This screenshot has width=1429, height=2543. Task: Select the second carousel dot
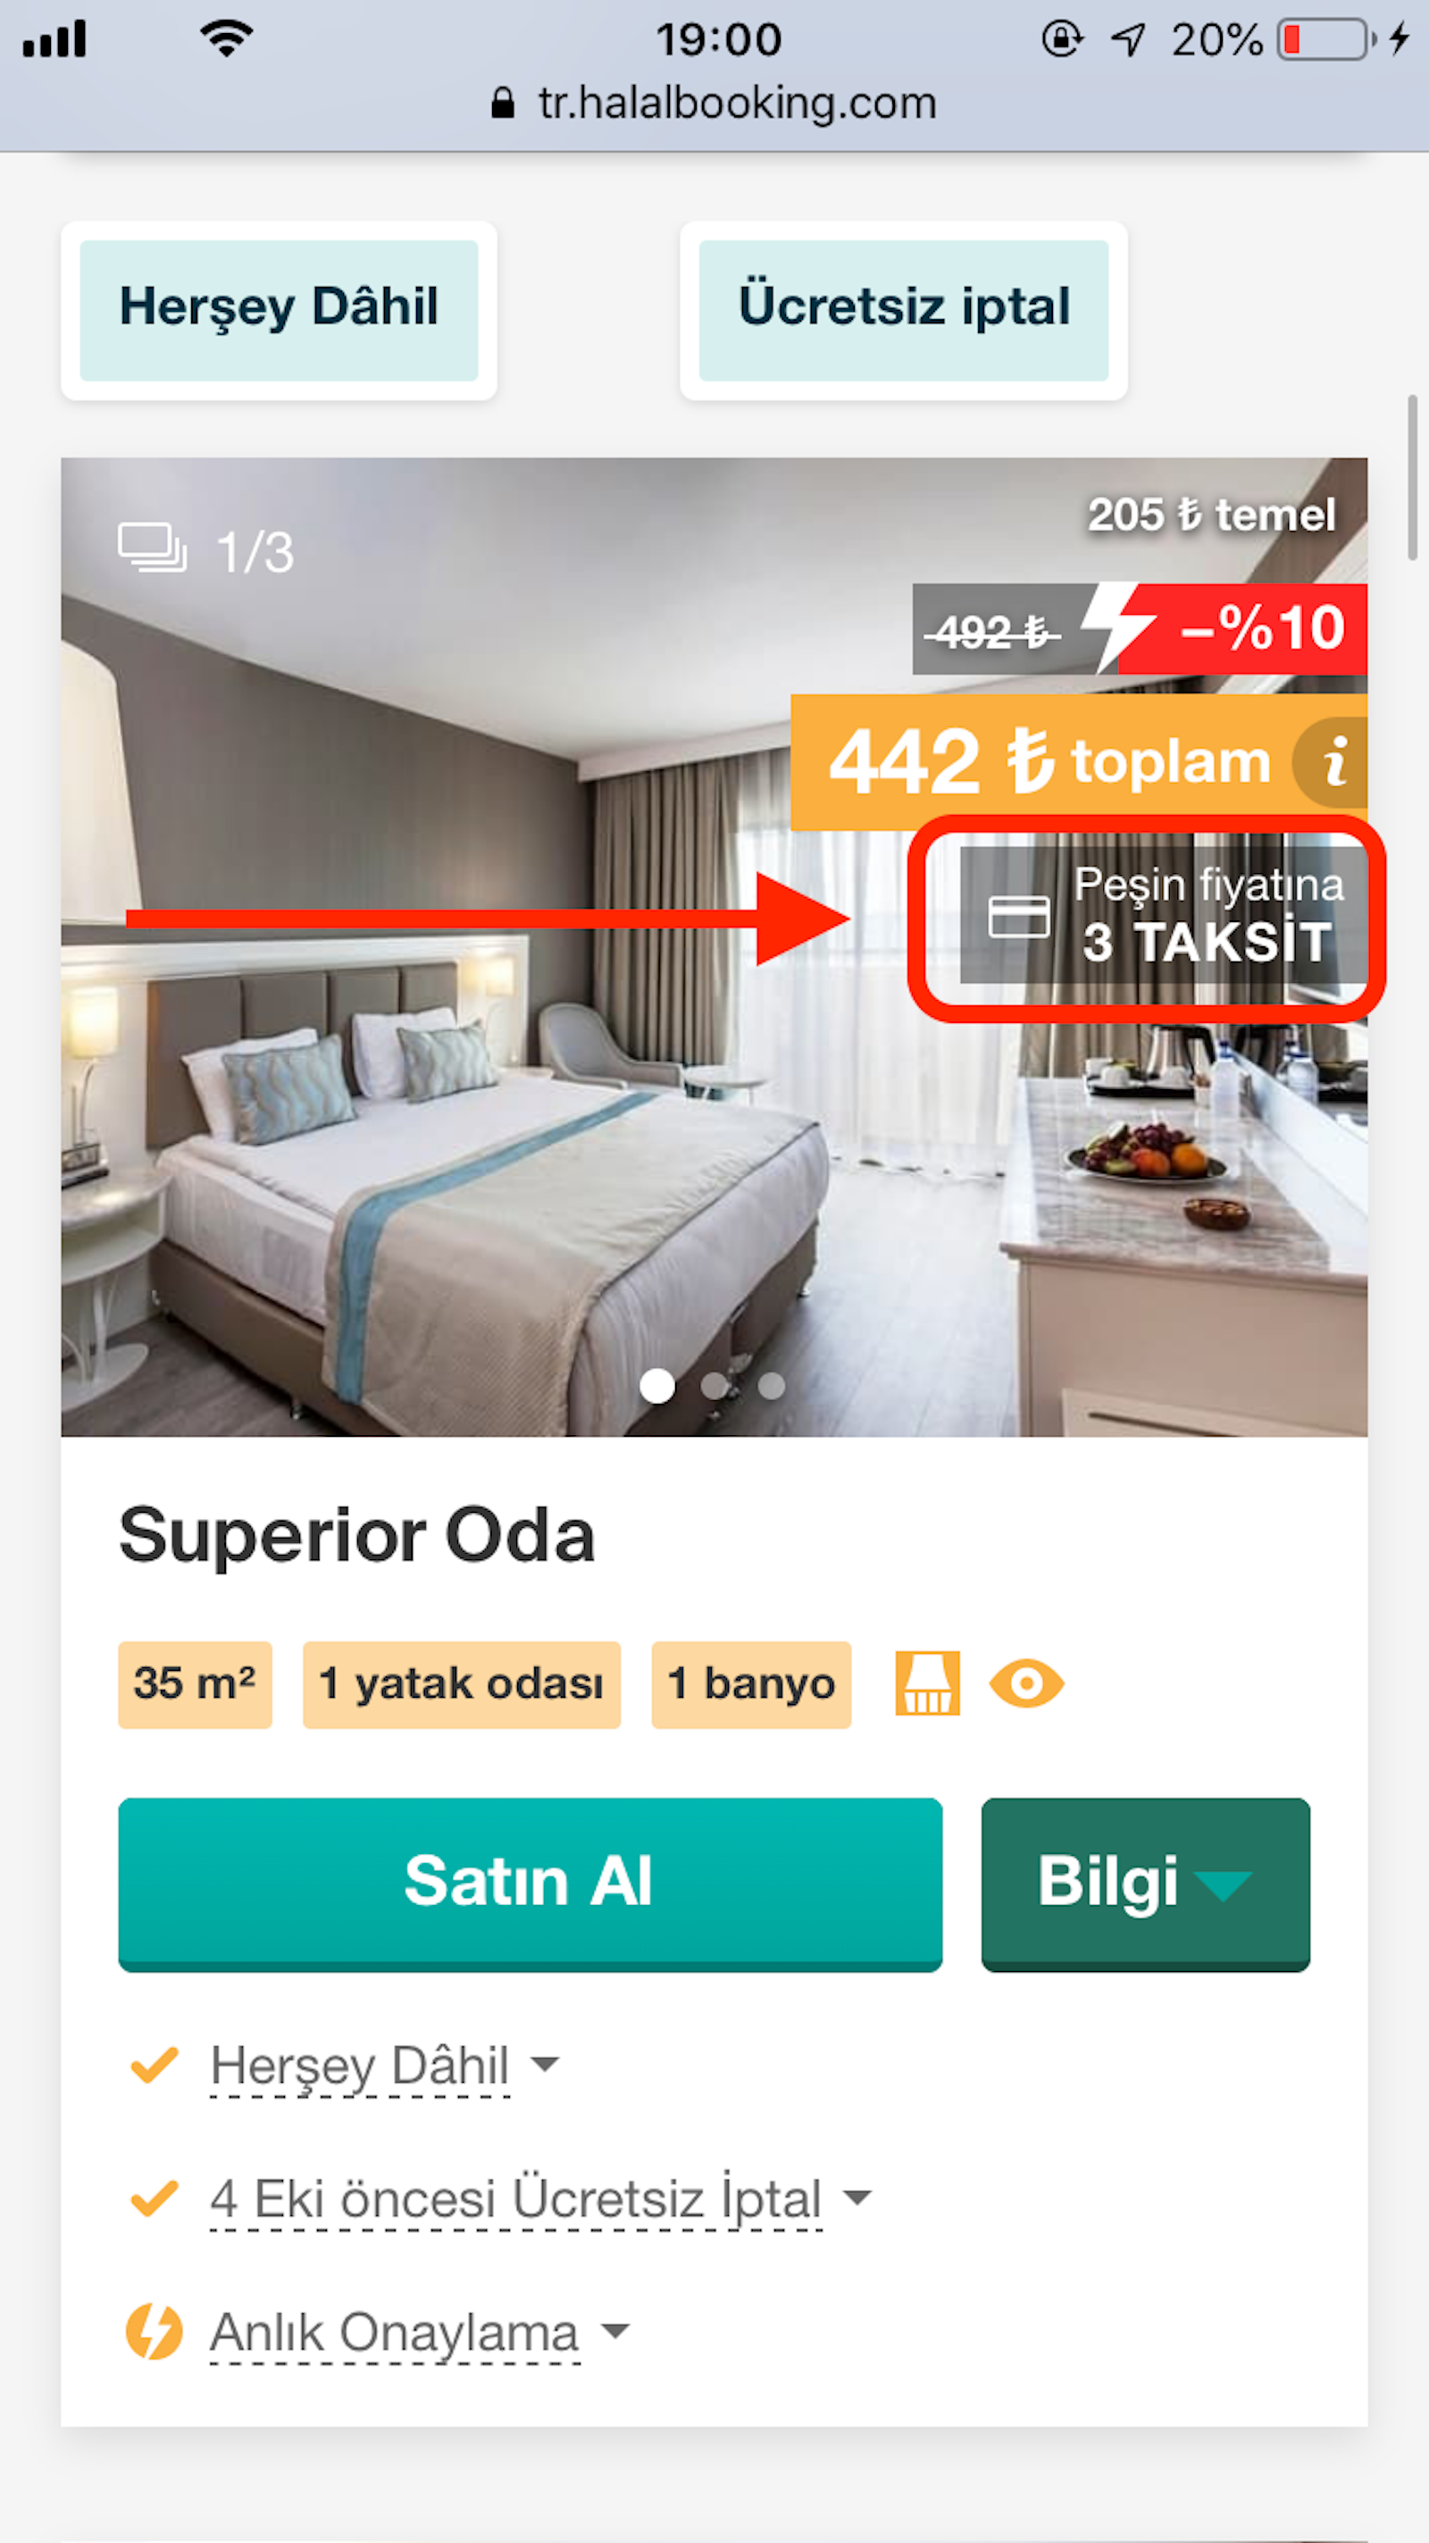coord(714,1385)
